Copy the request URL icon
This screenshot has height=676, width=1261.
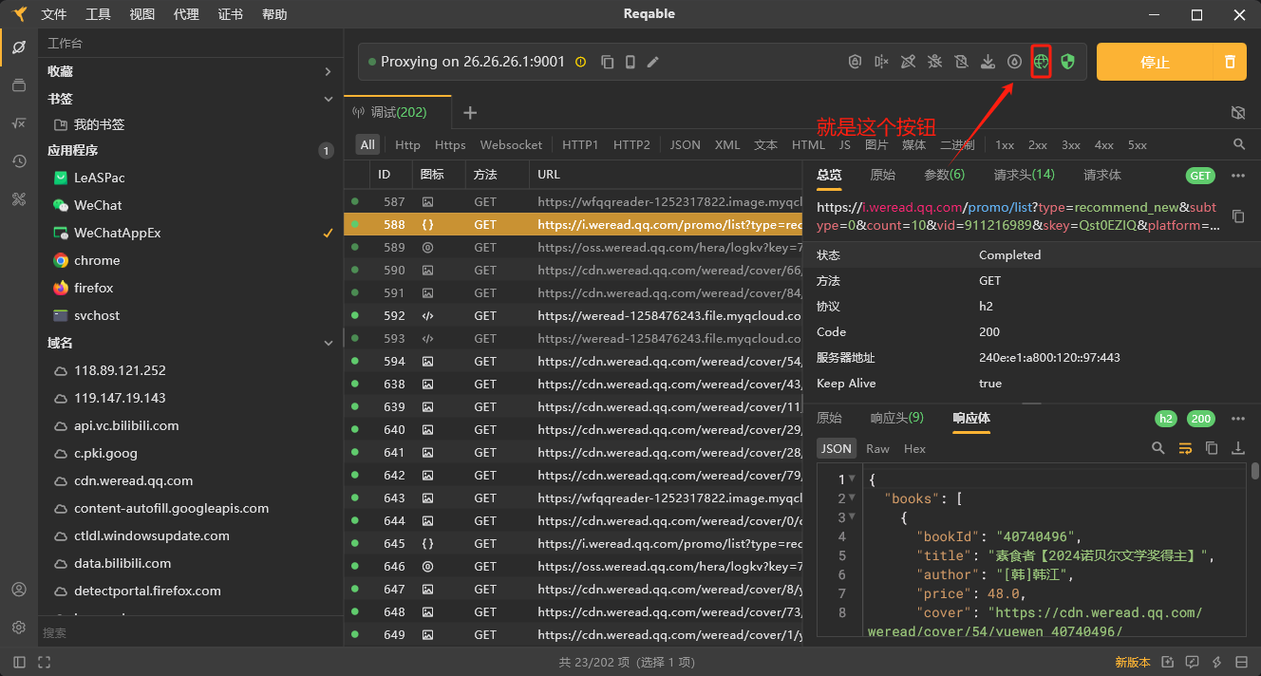(x=1238, y=216)
